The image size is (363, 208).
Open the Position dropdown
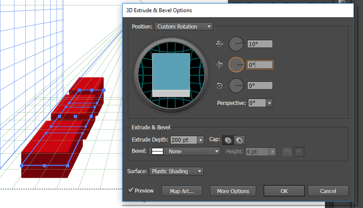tap(184, 27)
